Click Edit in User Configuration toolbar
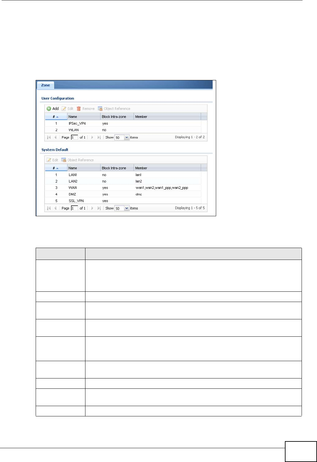This screenshot has width=317, height=462. click(x=67, y=109)
